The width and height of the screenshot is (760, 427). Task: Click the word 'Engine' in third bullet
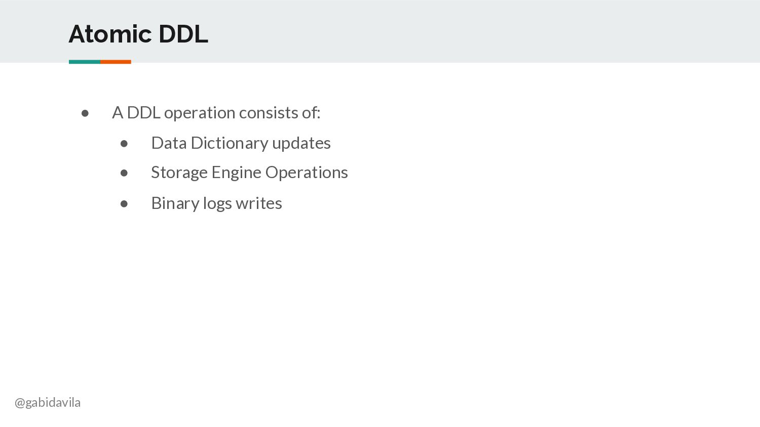(237, 173)
